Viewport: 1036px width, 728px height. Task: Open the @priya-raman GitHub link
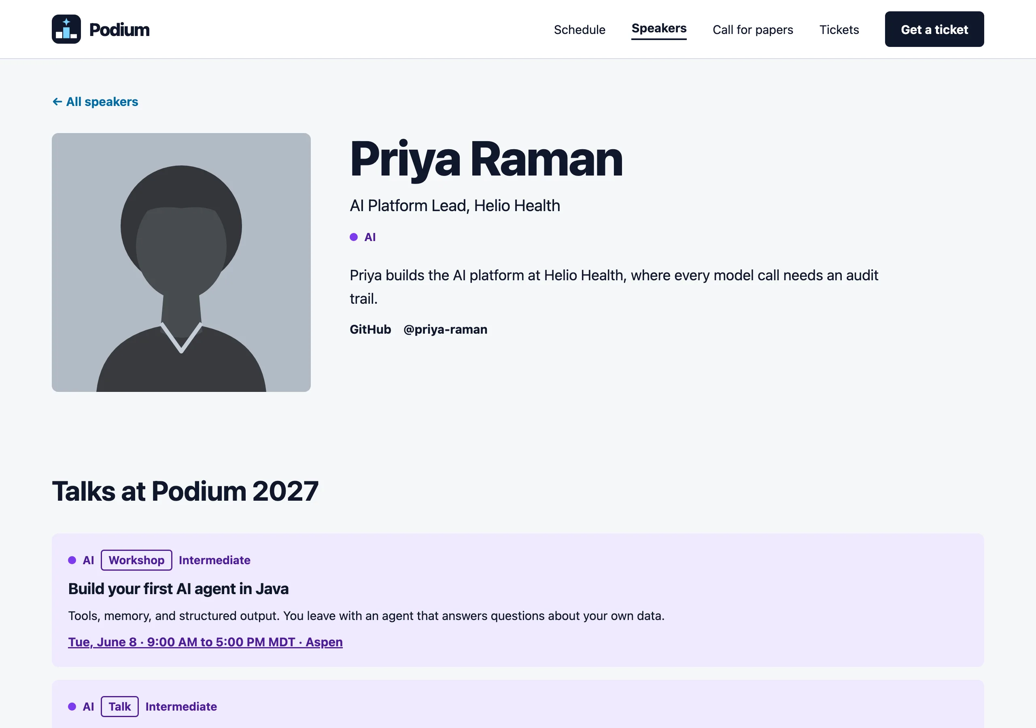[x=445, y=329]
